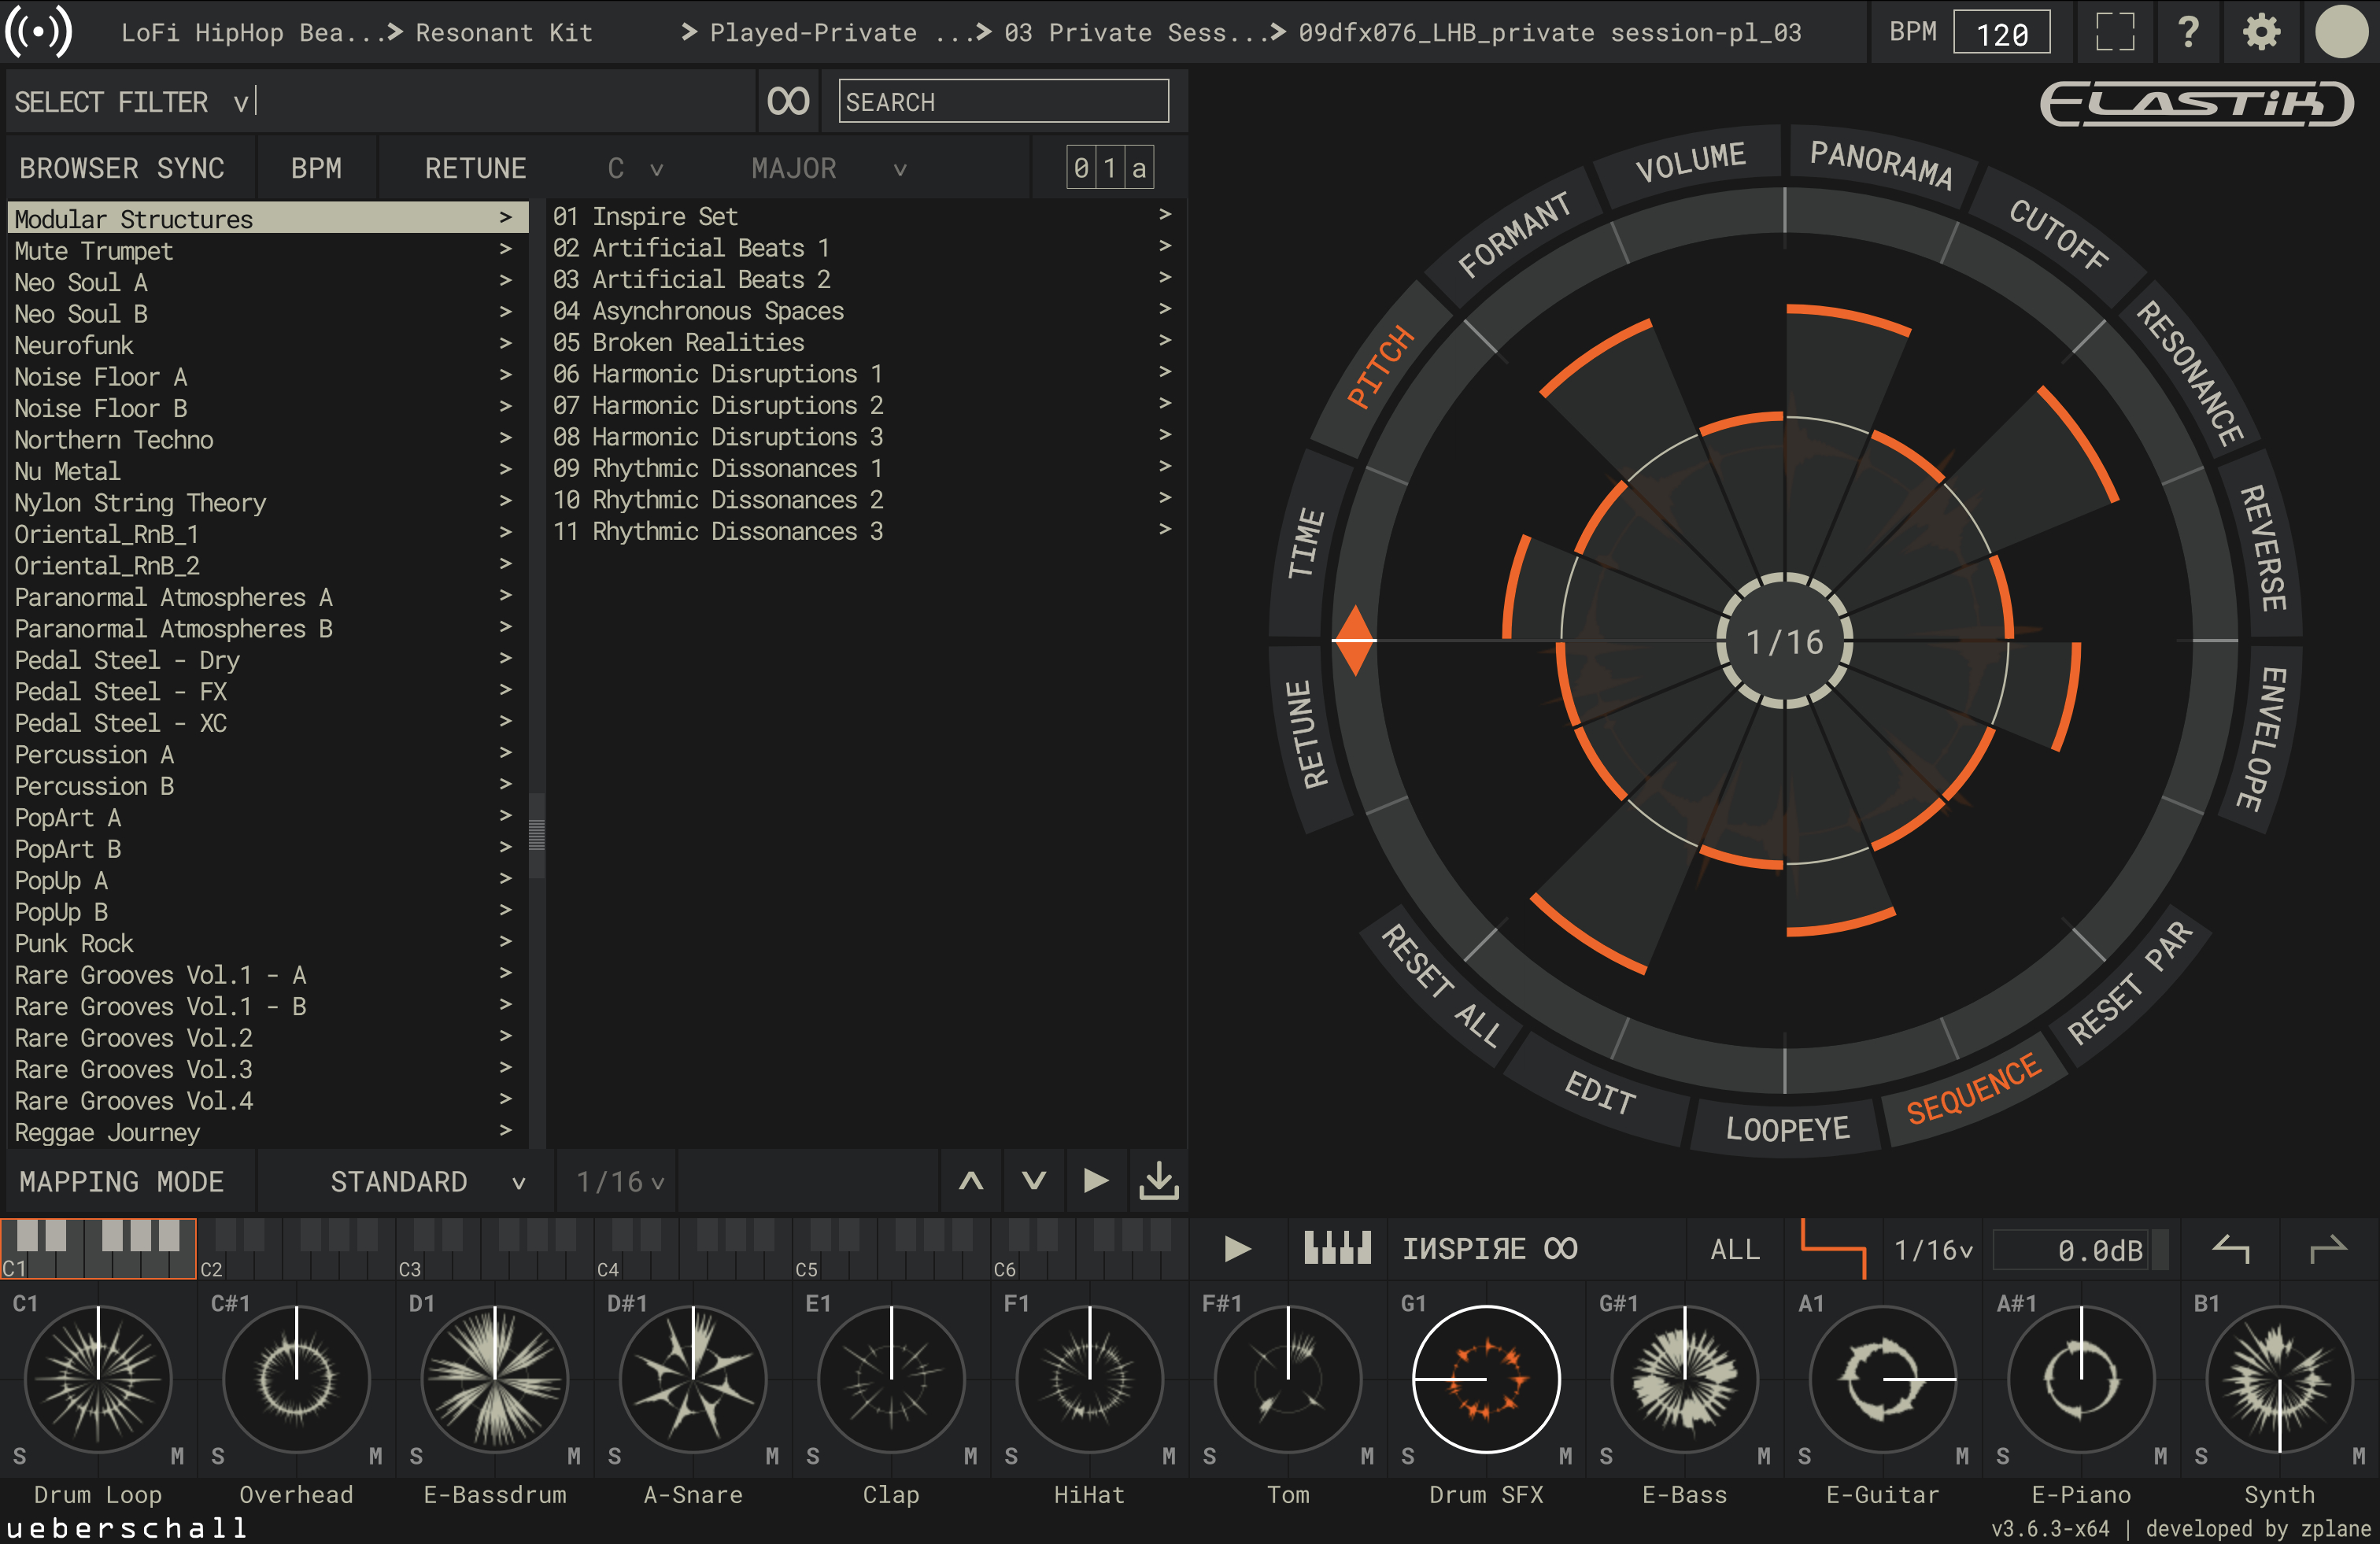Expand the Neurofunk library arrow

pos(505,345)
